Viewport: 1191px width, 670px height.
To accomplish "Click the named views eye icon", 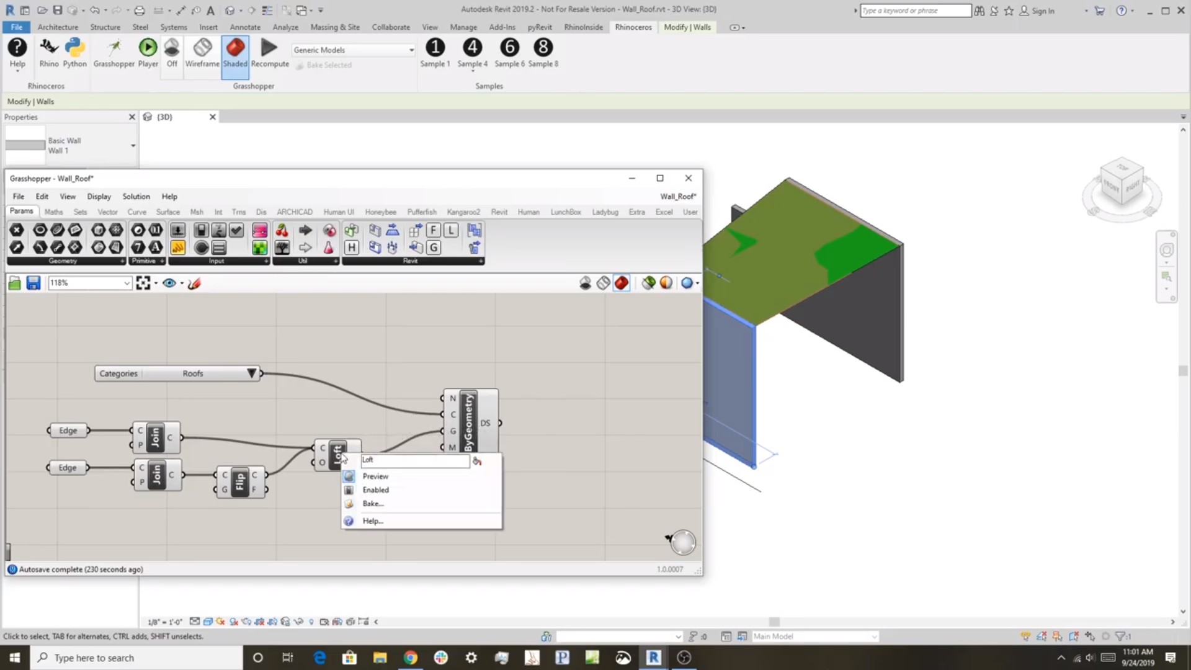I will point(169,283).
